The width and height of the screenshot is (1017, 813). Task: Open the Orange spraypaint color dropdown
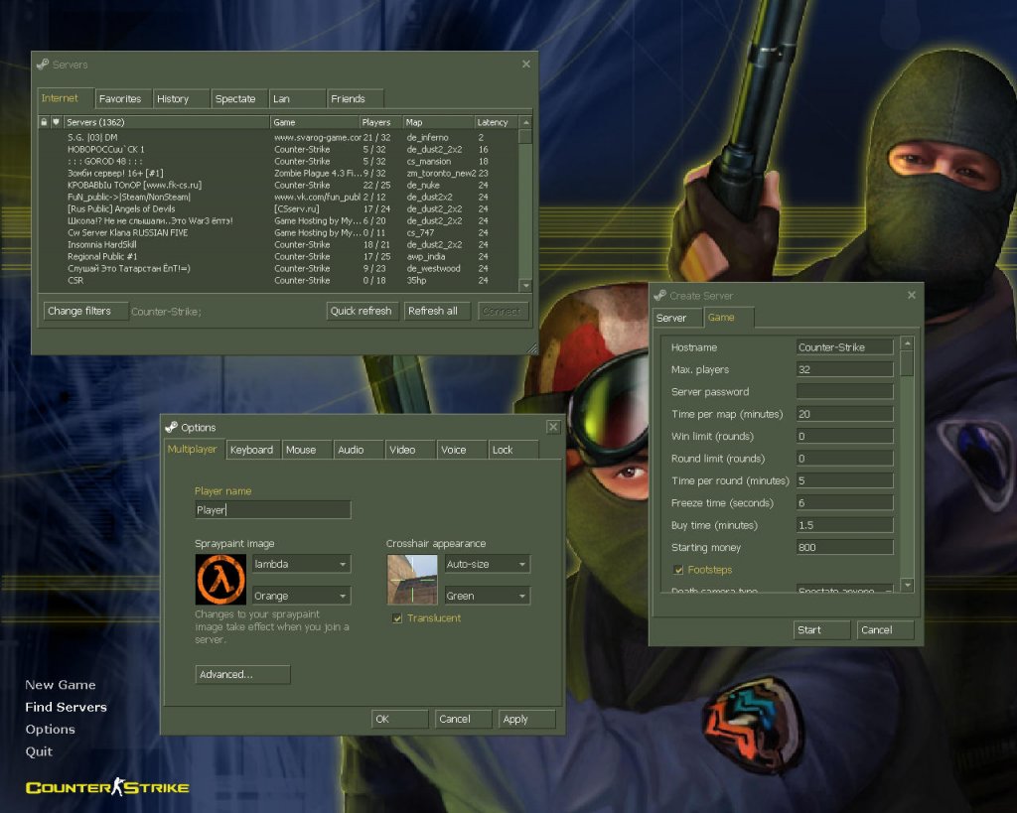[x=301, y=596]
